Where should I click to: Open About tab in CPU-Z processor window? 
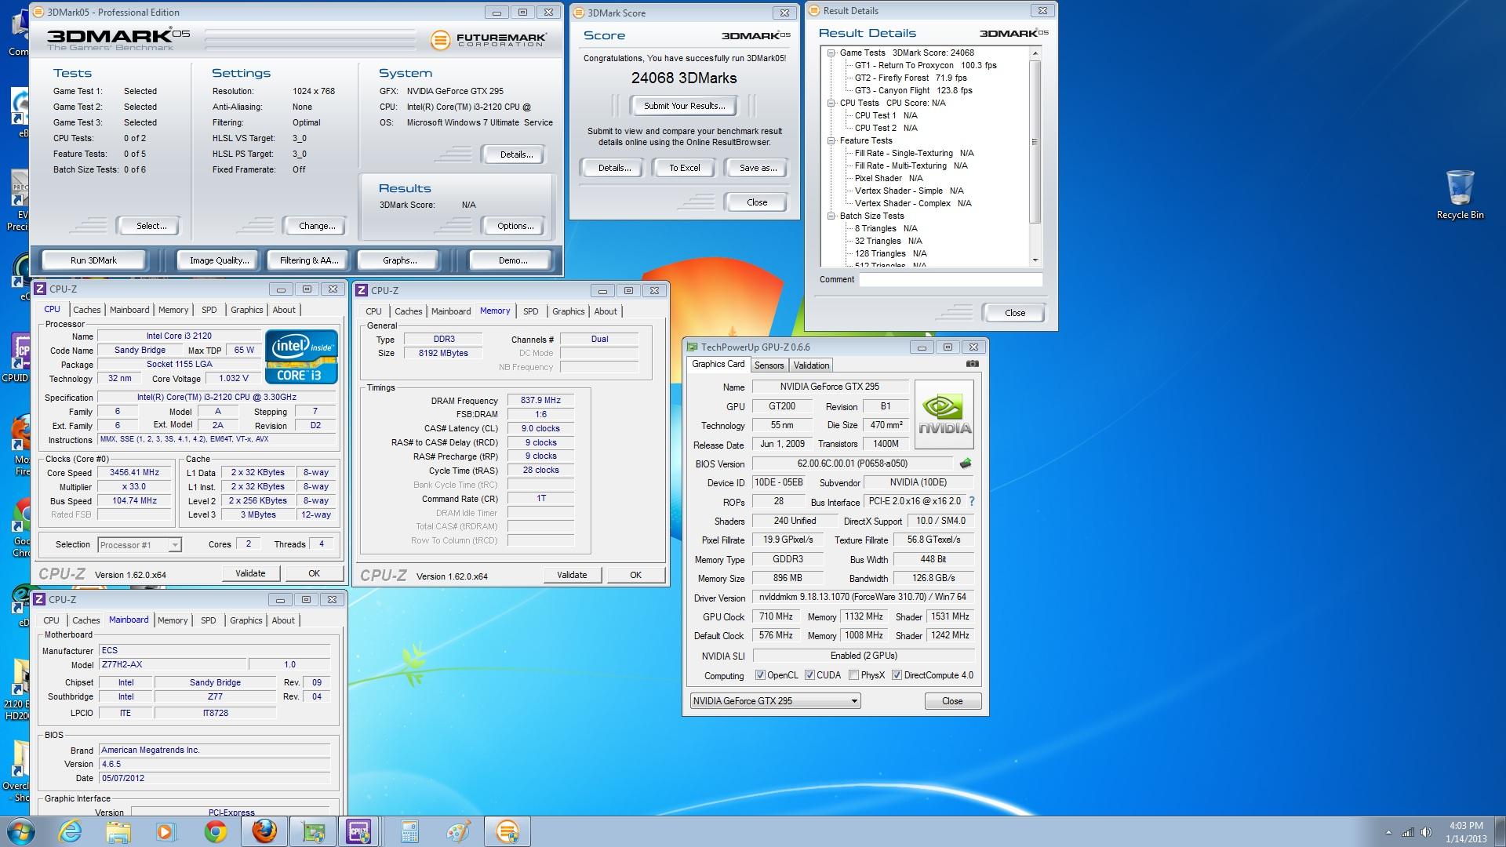click(284, 310)
